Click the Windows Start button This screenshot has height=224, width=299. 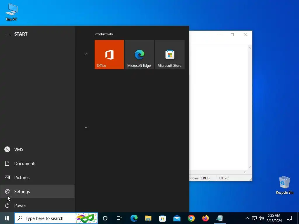point(7,218)
